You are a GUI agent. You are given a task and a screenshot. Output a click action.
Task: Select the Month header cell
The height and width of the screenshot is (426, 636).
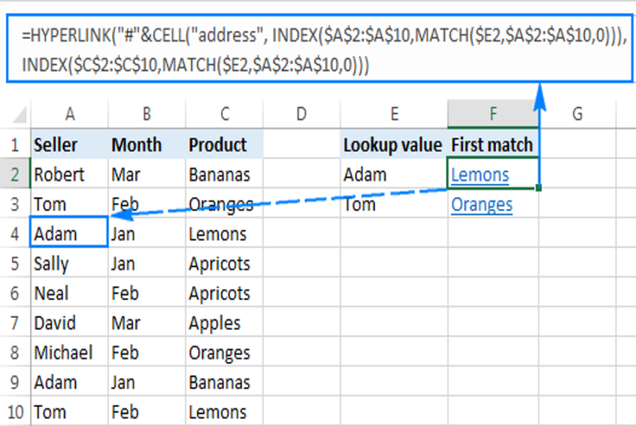coord(147,145)
